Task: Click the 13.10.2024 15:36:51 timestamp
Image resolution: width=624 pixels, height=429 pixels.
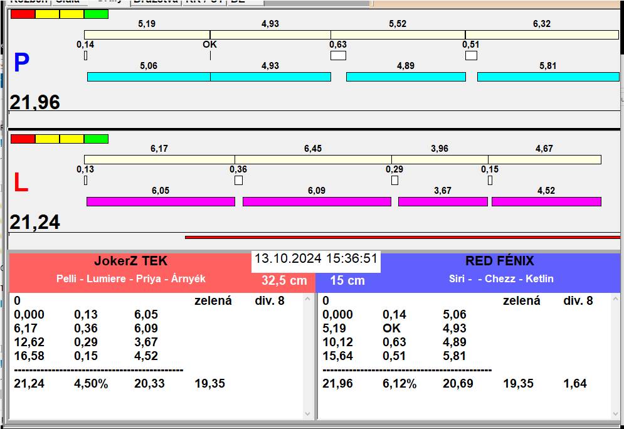Action: pos(315,259)
